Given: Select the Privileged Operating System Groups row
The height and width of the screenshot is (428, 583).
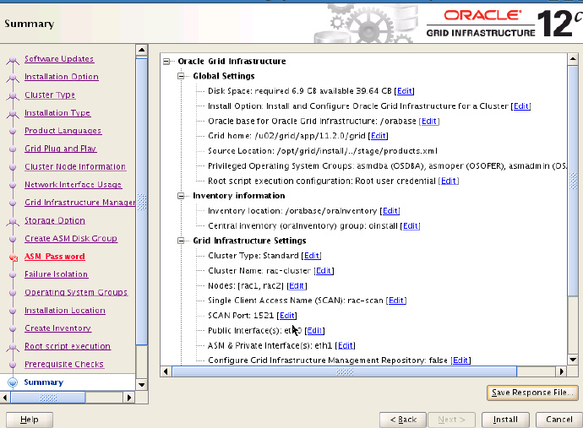Looking at the screenshot, I should (387, 166).
